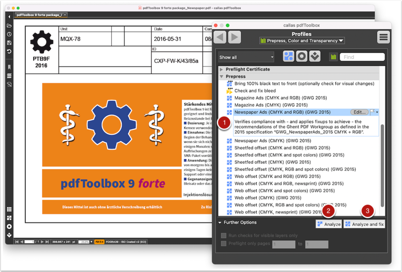Click the profiles list vertical scrollbar

click(x=382, y=165)
